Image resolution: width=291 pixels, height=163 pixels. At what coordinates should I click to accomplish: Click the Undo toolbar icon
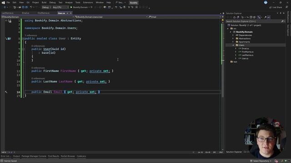(31, 7)
